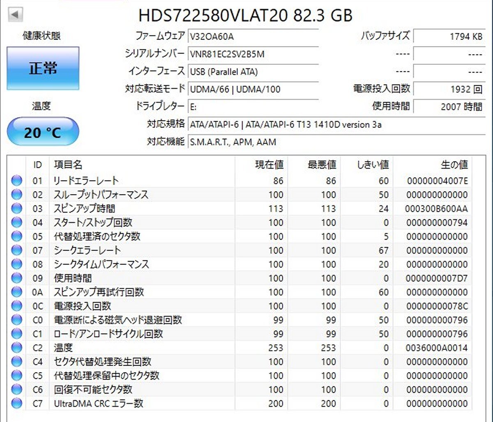Click raw value 00000000078C

[x=437, y=306]
